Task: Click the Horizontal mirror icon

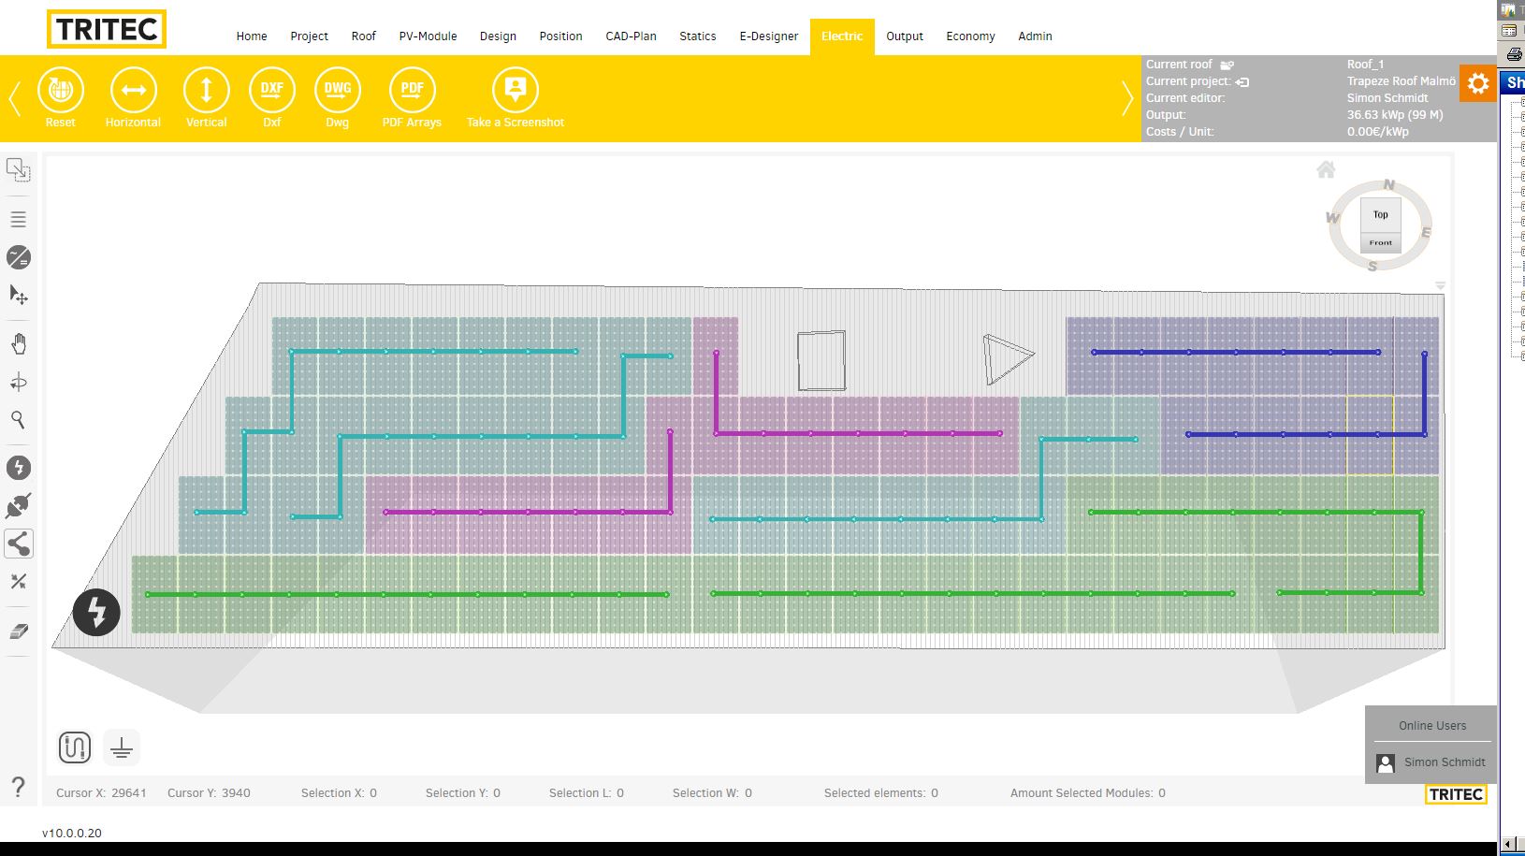Action: 133,91
